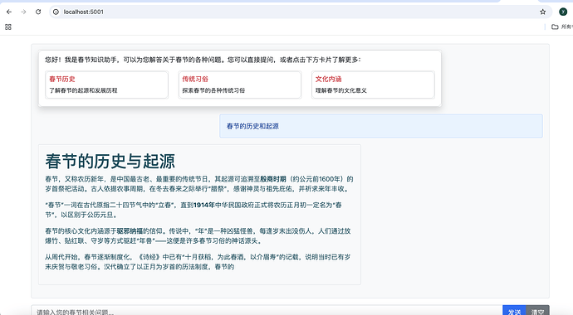Image resolution: width=573 pixels, height=315 pixels.
Task: Click the description 了解春节的起源和发展历程
Action: coord(83,90)
